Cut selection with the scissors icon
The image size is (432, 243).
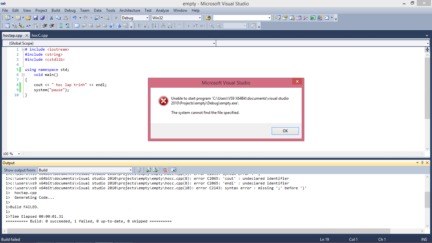click(x=51, y=18)
